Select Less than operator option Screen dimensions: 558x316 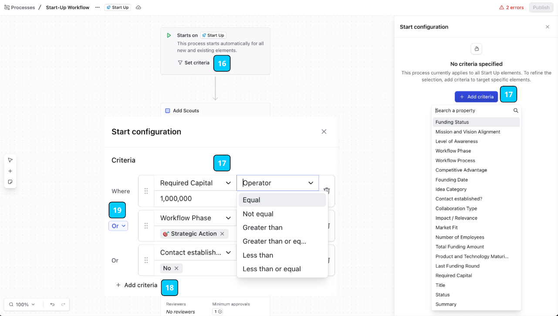282,255
